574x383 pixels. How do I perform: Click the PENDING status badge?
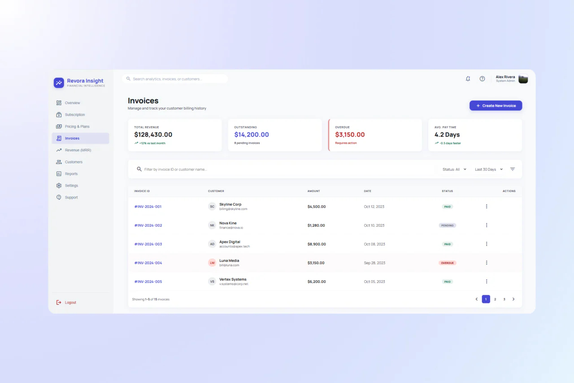click(448, 225)
